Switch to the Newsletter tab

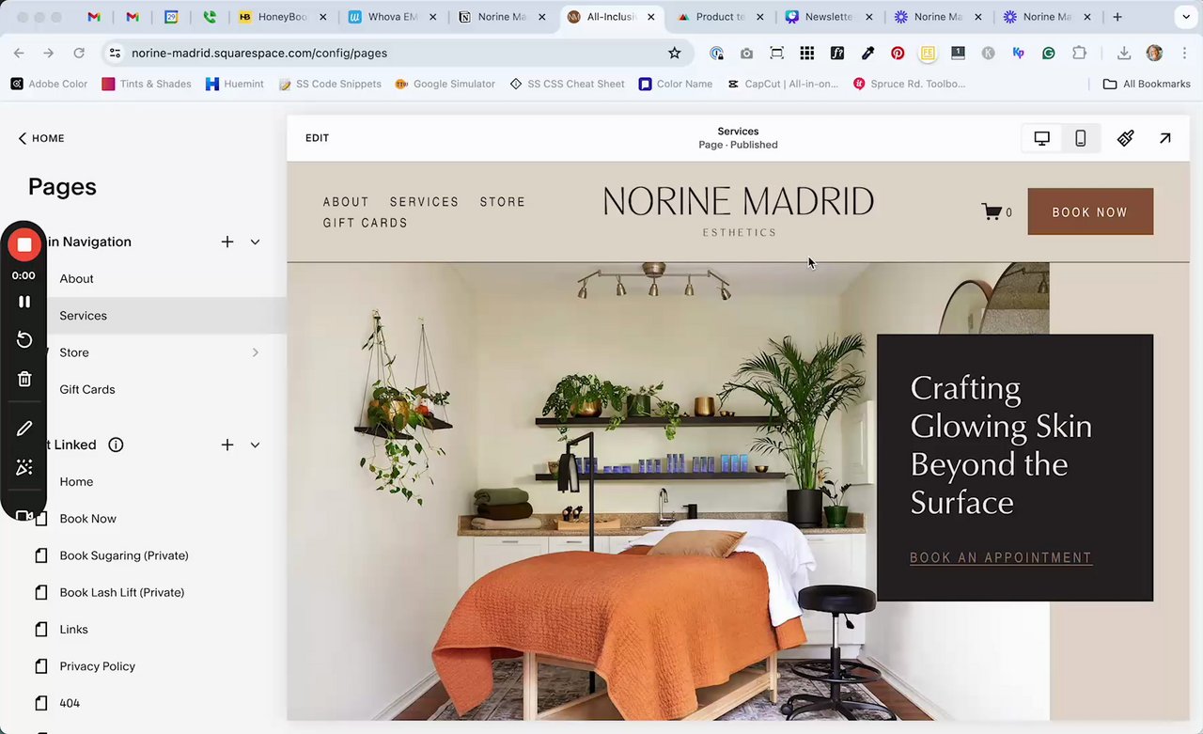pyautogui.click(x=828, y=17)
